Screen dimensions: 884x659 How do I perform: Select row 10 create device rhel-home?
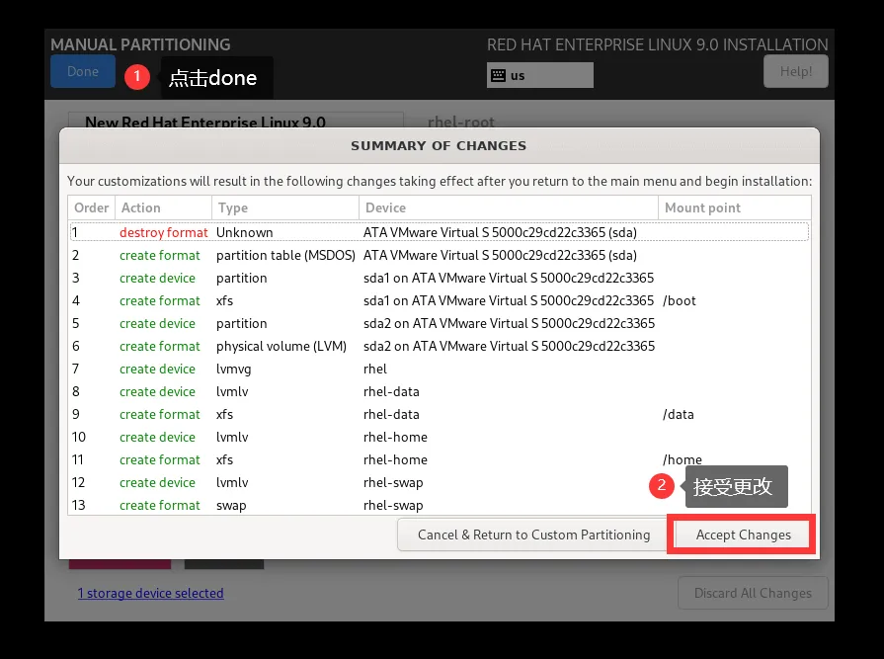pos(440,437)
